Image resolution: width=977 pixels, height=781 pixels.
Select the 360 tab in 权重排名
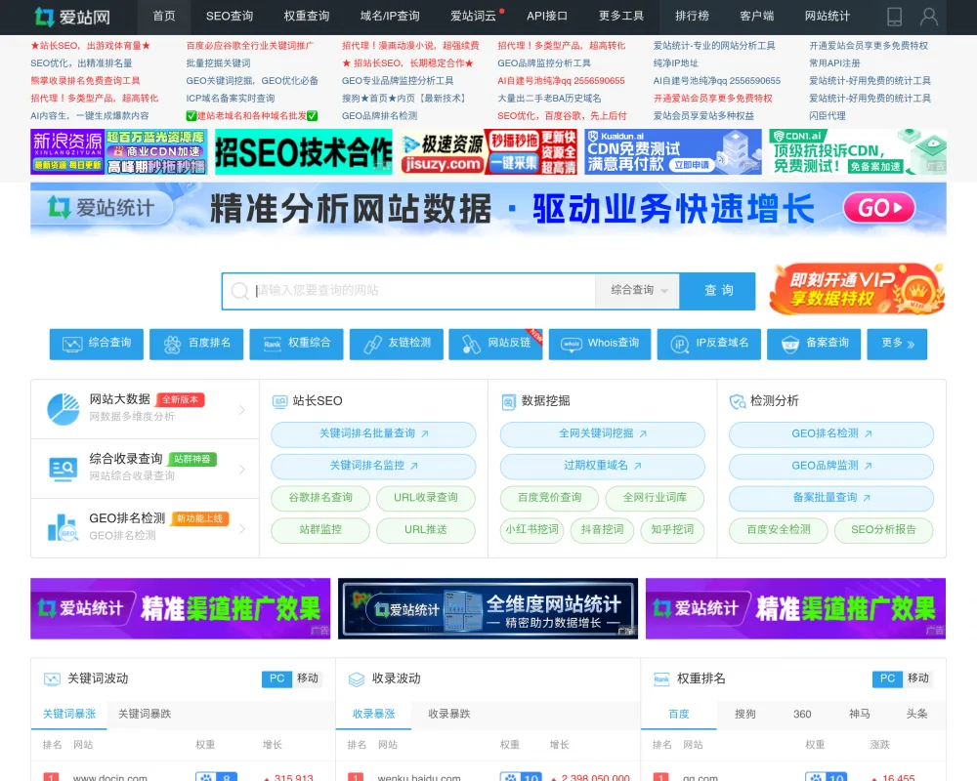point(802,715)
